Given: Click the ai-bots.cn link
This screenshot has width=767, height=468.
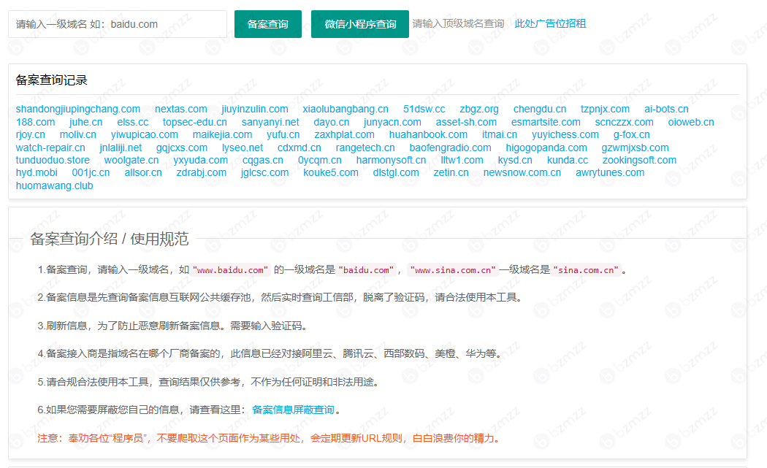Looking at the screenshot, I should point(666,109).
